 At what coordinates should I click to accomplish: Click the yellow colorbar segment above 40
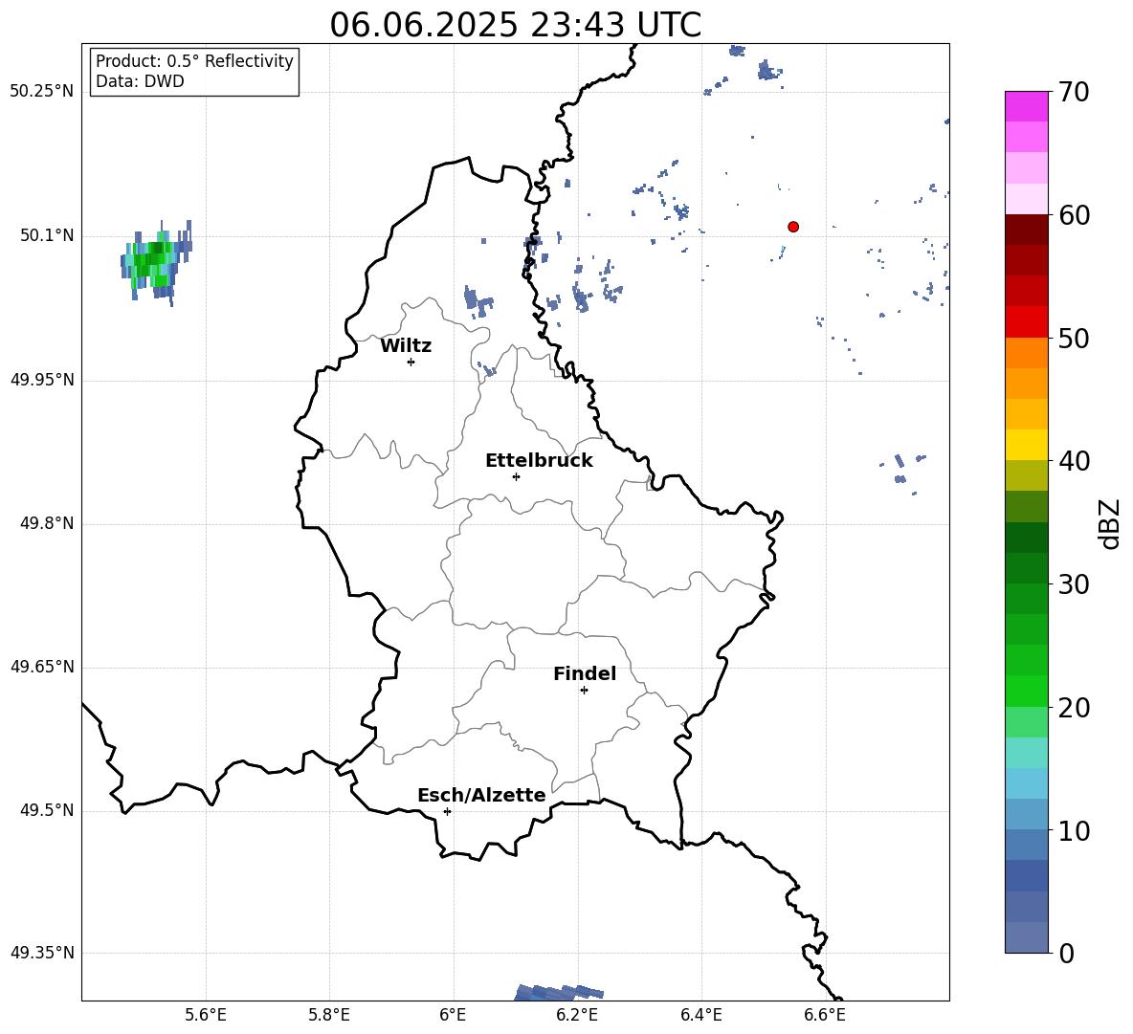[1026, 445]
